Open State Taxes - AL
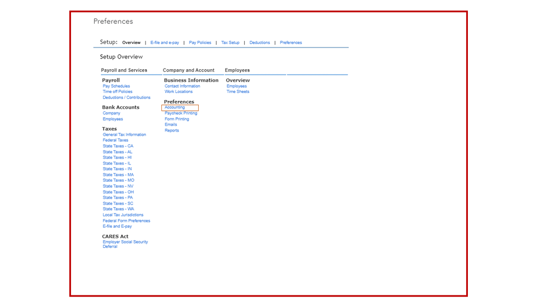The image size is (541, 304). pyautogui.click(x=118, y=152)
